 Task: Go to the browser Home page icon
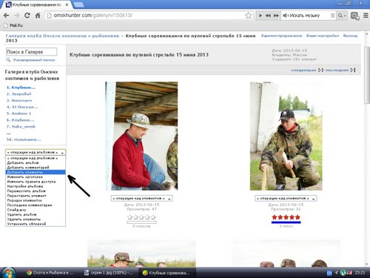(38, 16)
